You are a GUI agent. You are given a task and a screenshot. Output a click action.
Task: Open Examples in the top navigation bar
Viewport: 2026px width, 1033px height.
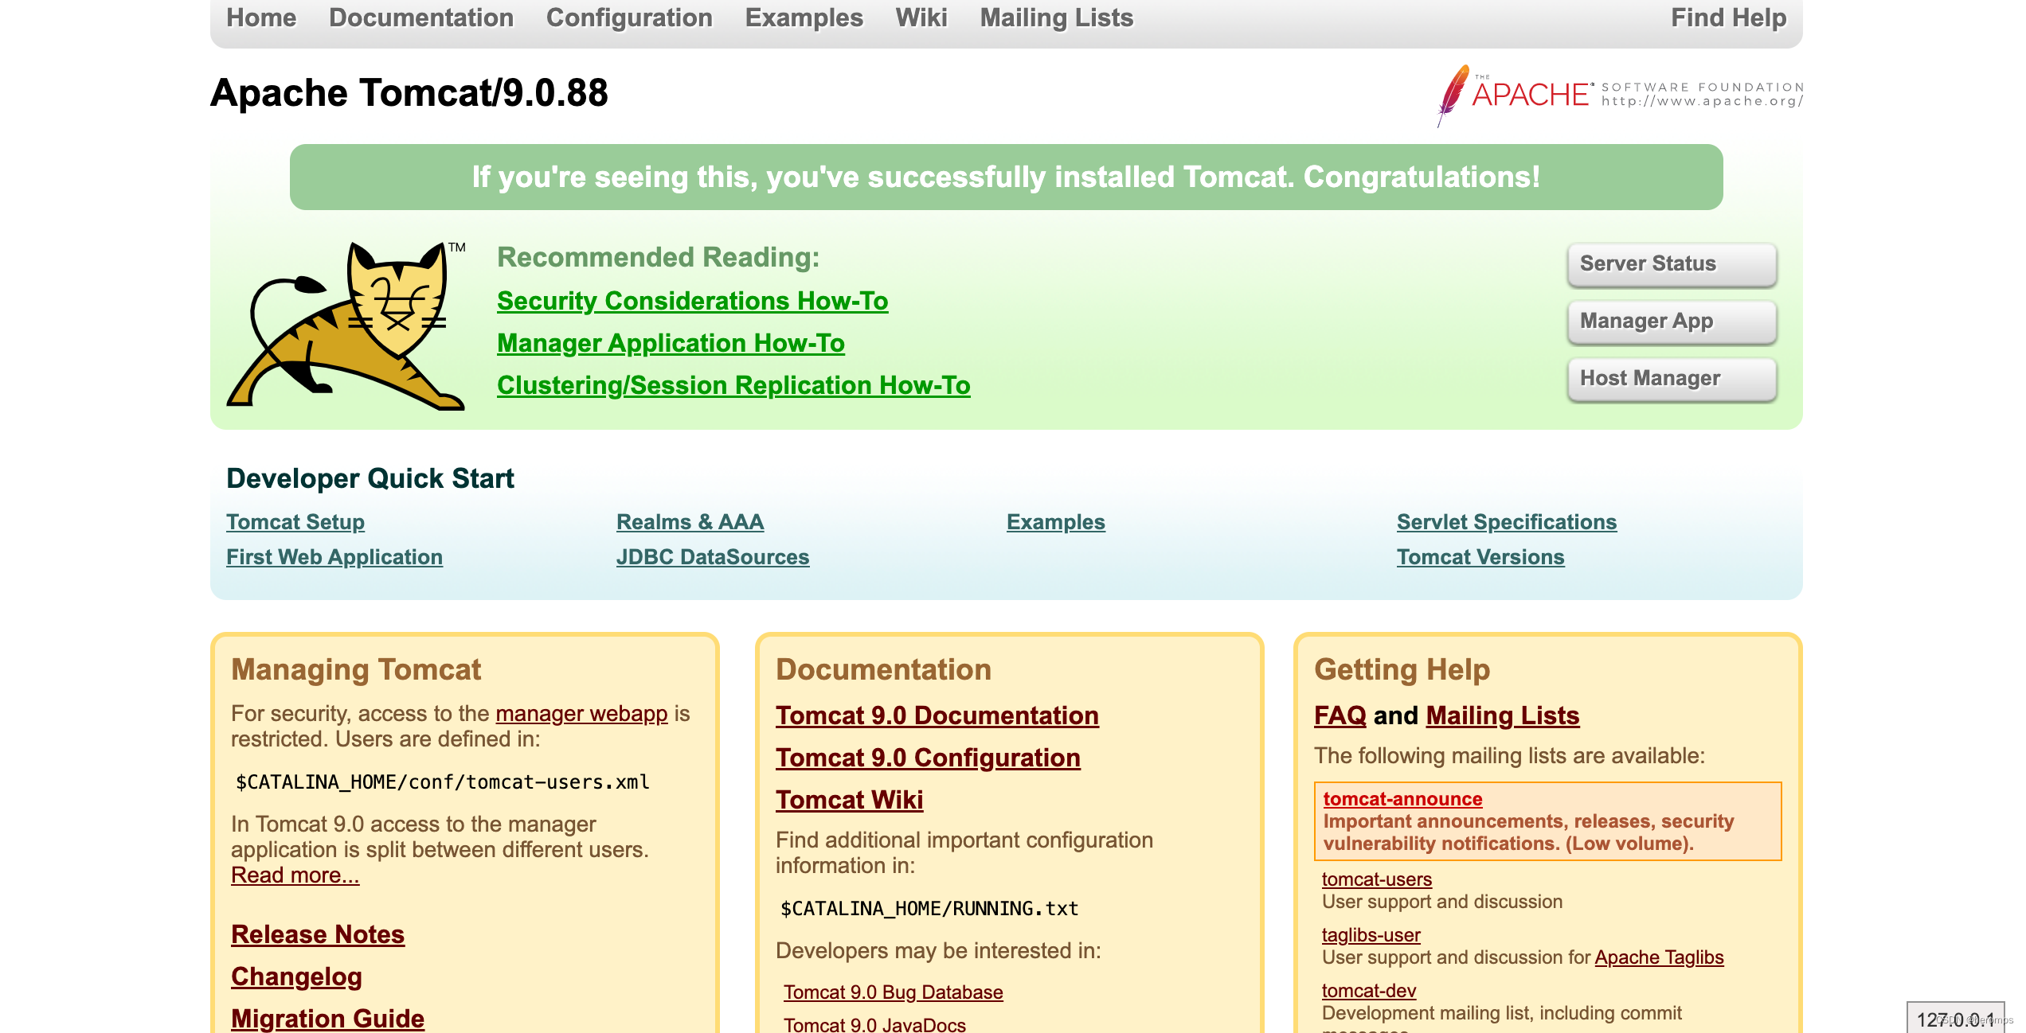pyautogui.click(x=804, y=18)
